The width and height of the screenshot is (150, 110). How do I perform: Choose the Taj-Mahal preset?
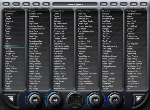[x=82, y=29]
